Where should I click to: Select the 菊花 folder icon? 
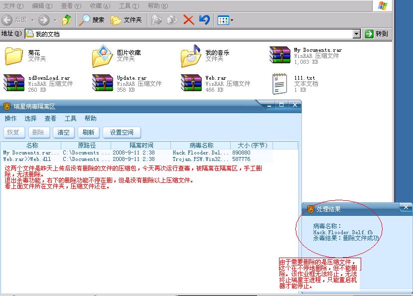(13, 56)
